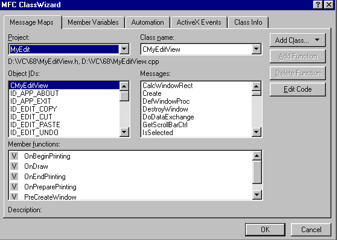Click the Delete Function button
This screenshot has width=338, height=240.
(x=298, y=73)
